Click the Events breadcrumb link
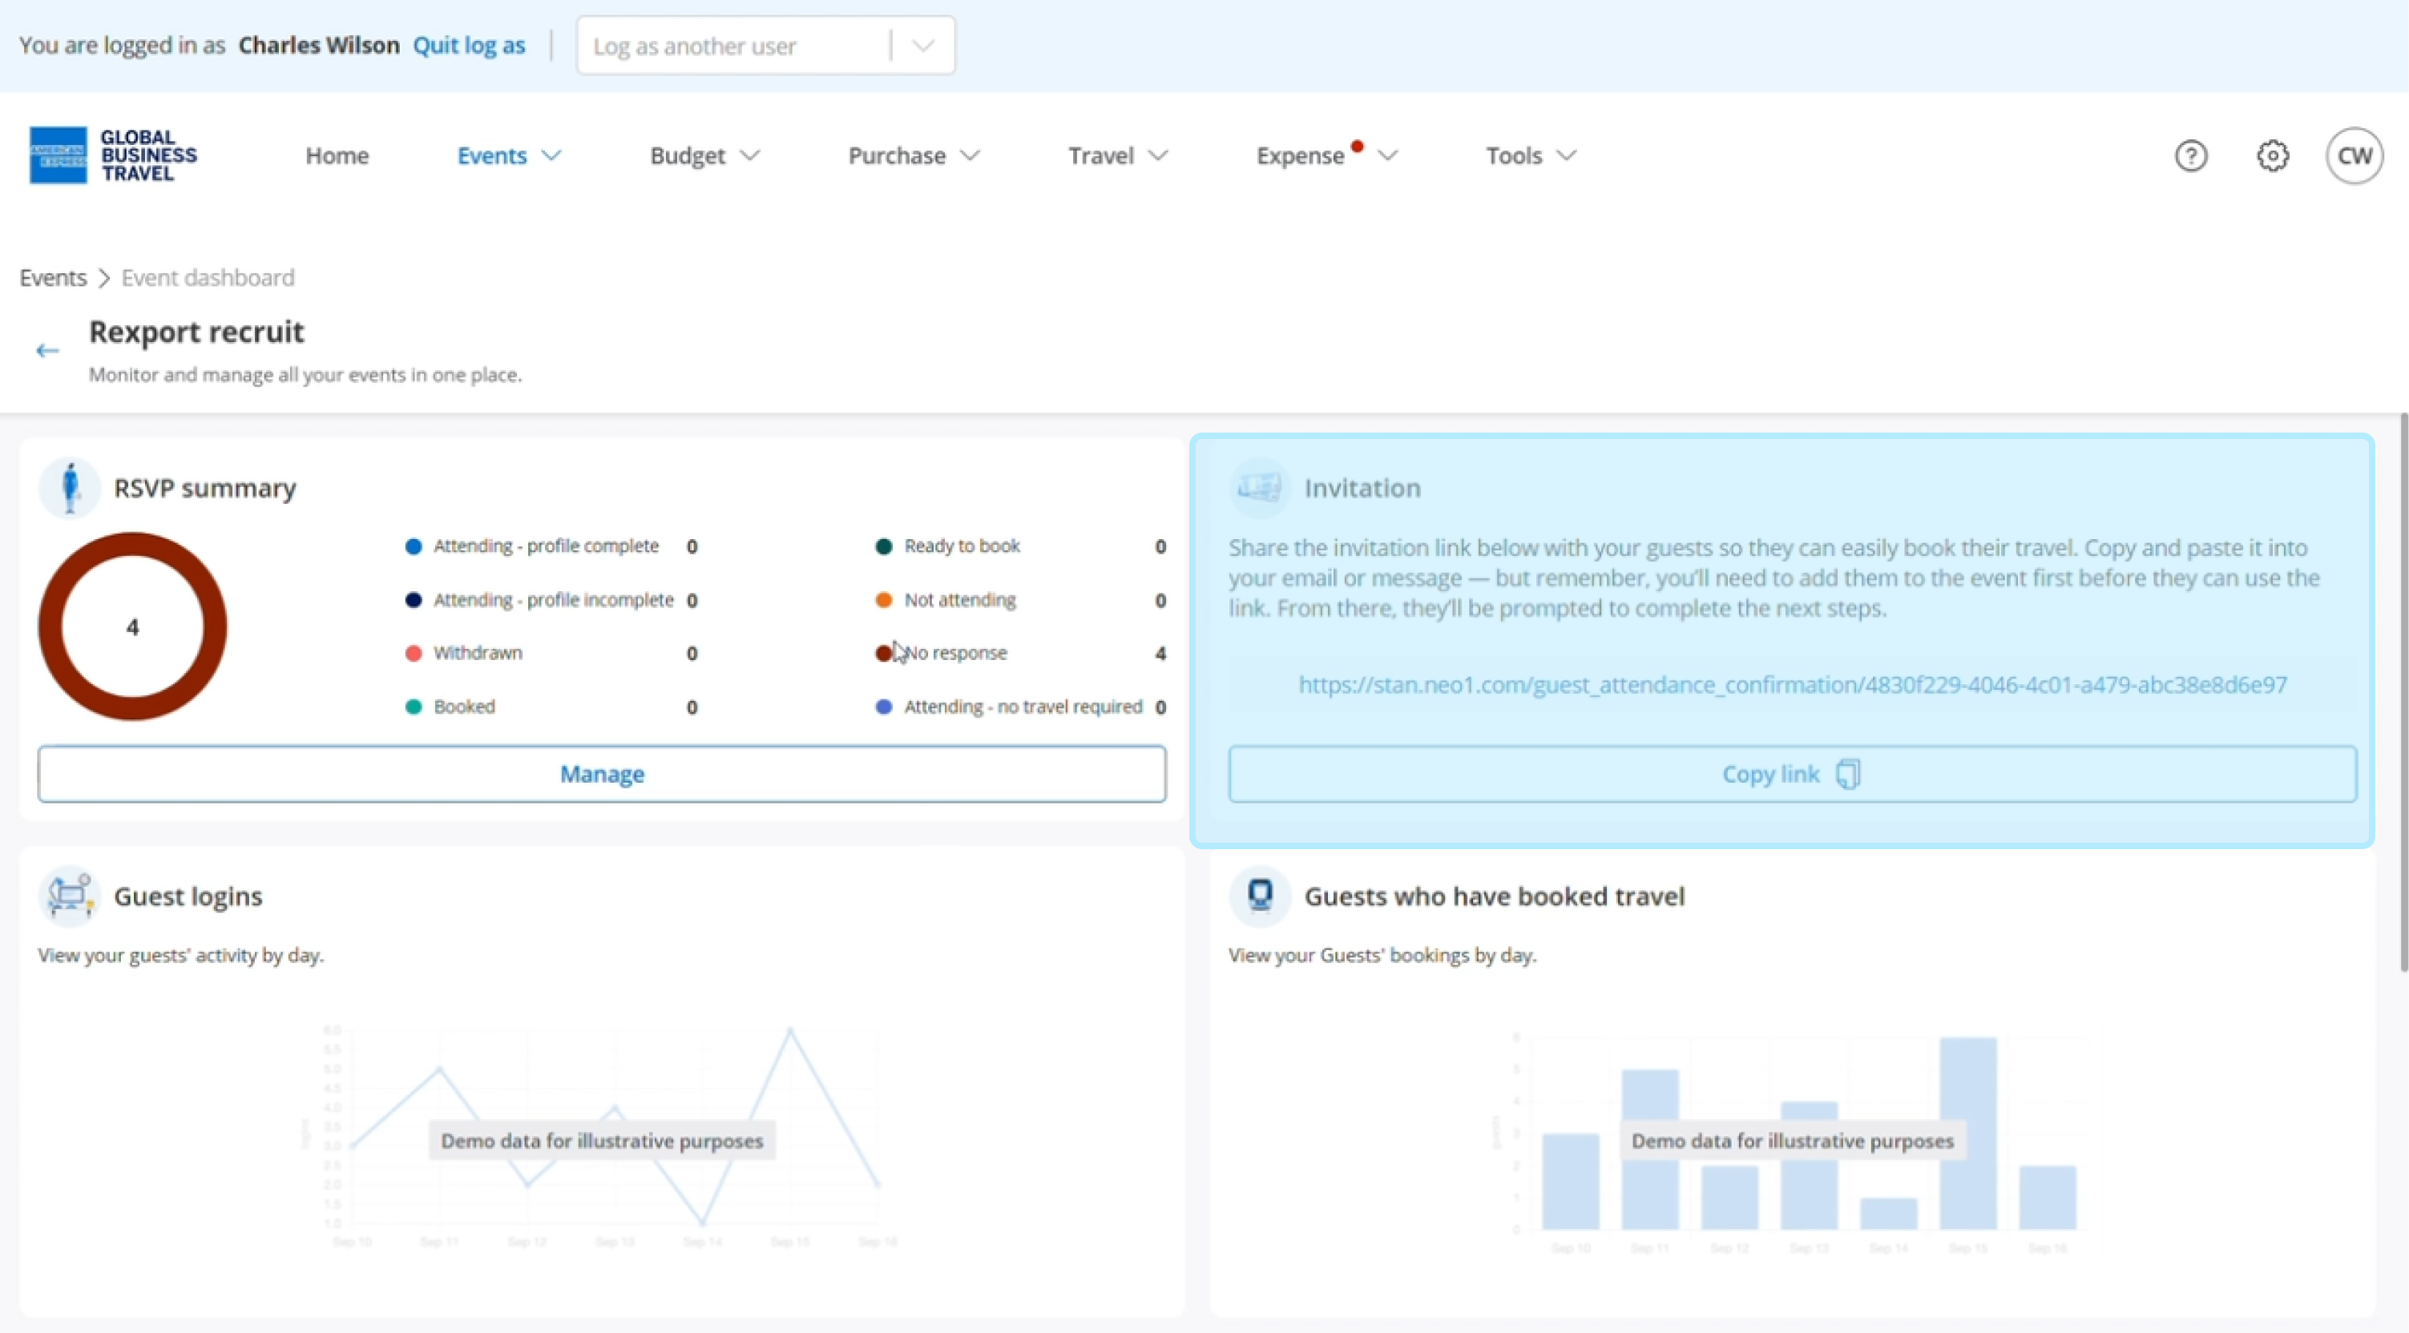 pyautogui.click(x=52, y=278)
